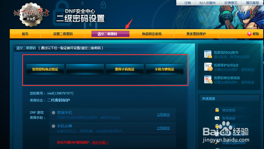Open the 首页 tab
This screenshot has height=149, width=264.
click(25, 34)
